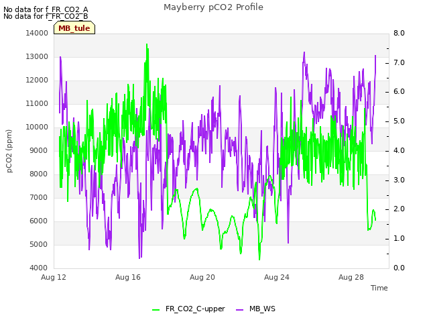Screen dimensions: 429x322
Task: Click the Aug 28 x-axis tick label
Action: [x=351, y=277]
